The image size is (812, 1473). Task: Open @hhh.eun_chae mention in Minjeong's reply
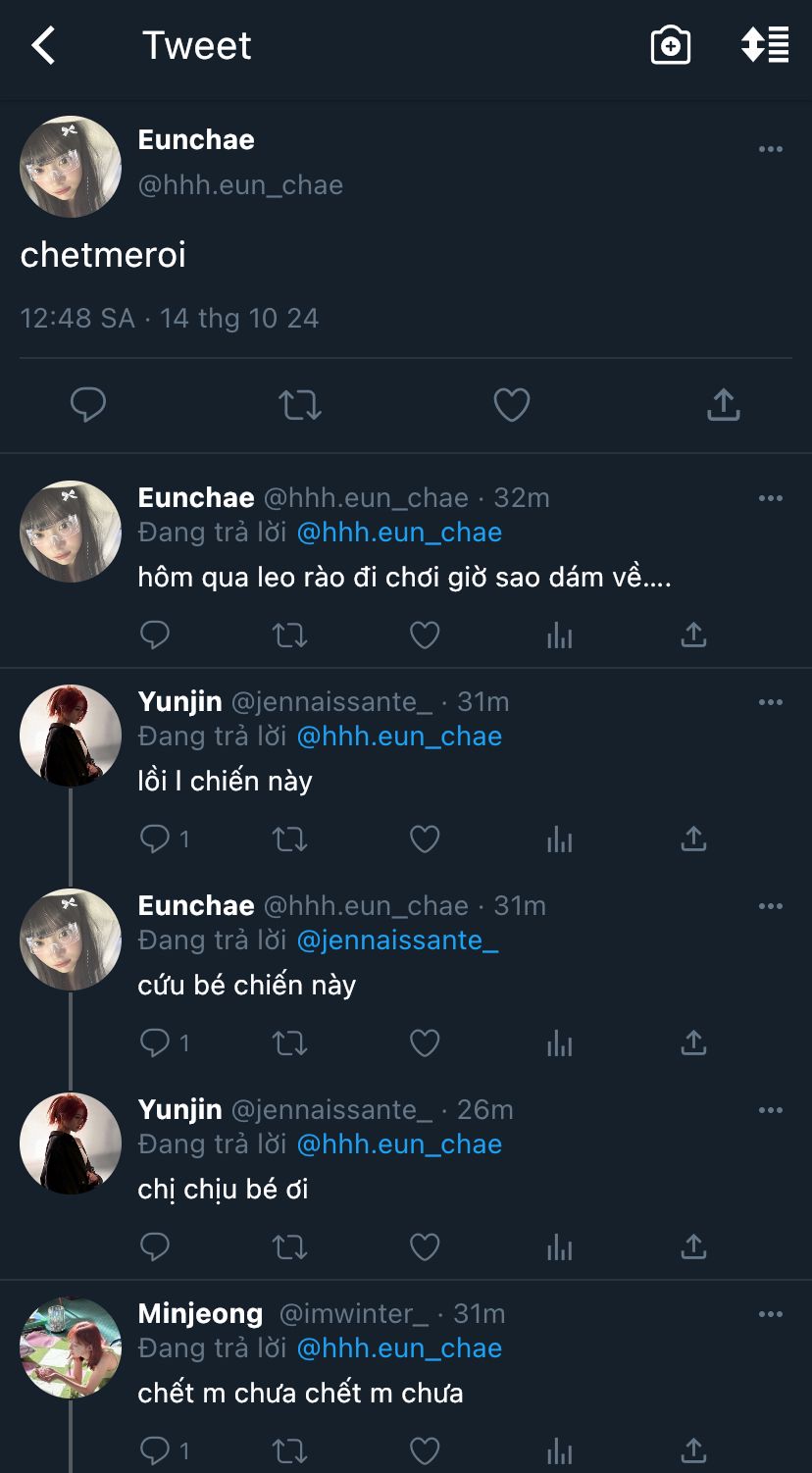[399, 1348]
